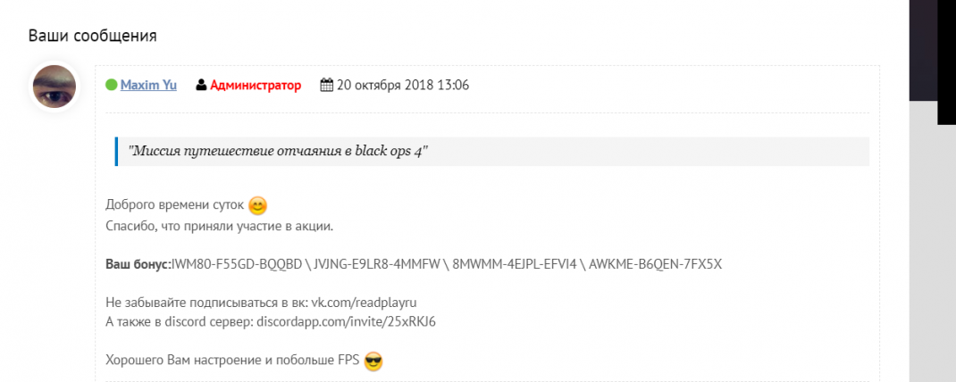Click the person icon beside Администратор
The height and width of the screenshot is (382, 956).
coord(201,86)
